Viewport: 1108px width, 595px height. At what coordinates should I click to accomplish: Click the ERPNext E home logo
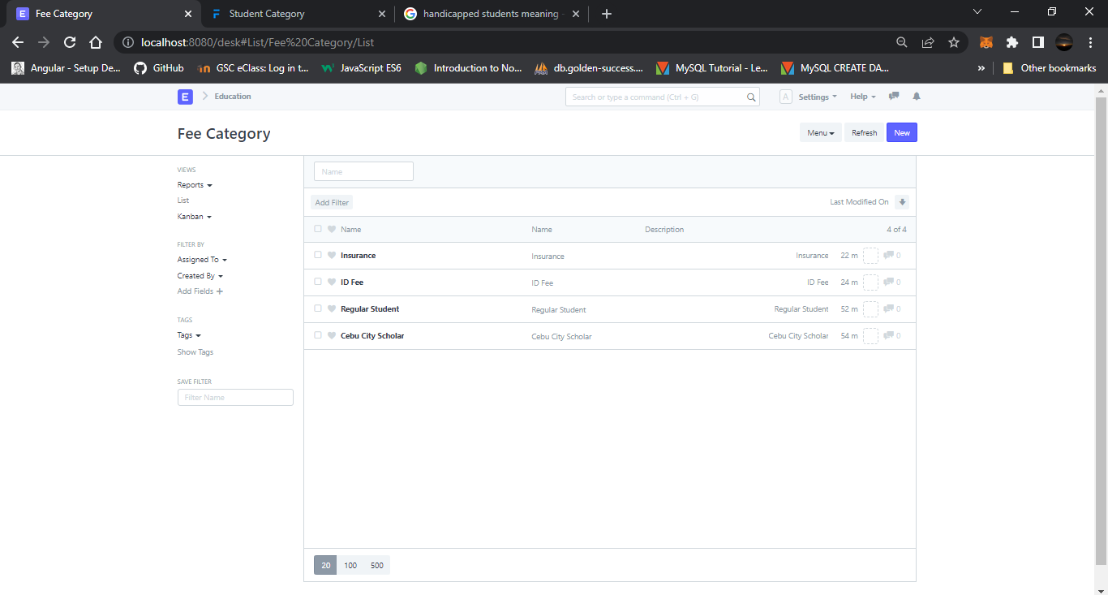point(185,97)
